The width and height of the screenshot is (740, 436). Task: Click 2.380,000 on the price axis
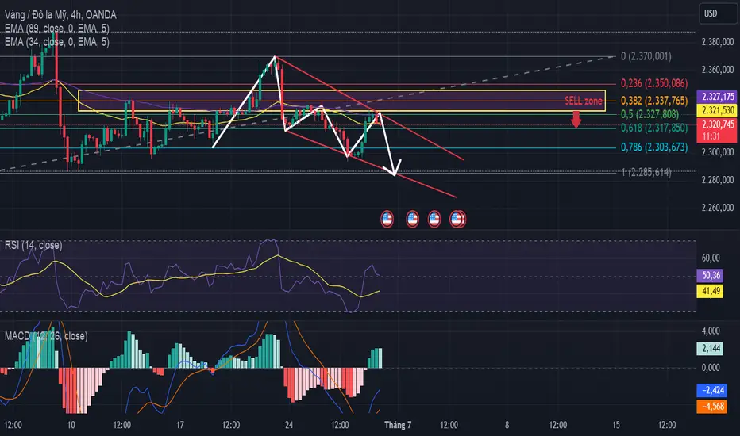point(718,42)
